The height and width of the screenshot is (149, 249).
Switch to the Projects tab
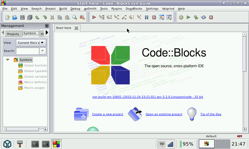13,34
